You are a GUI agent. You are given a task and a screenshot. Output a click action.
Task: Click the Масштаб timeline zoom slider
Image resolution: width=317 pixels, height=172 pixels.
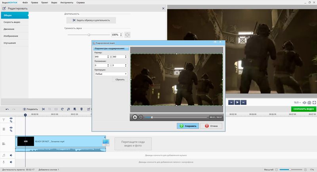coord(291,170)
